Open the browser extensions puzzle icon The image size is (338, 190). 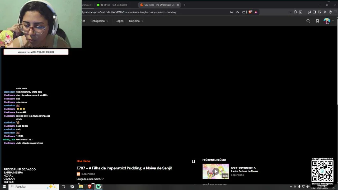click(295, 12)
